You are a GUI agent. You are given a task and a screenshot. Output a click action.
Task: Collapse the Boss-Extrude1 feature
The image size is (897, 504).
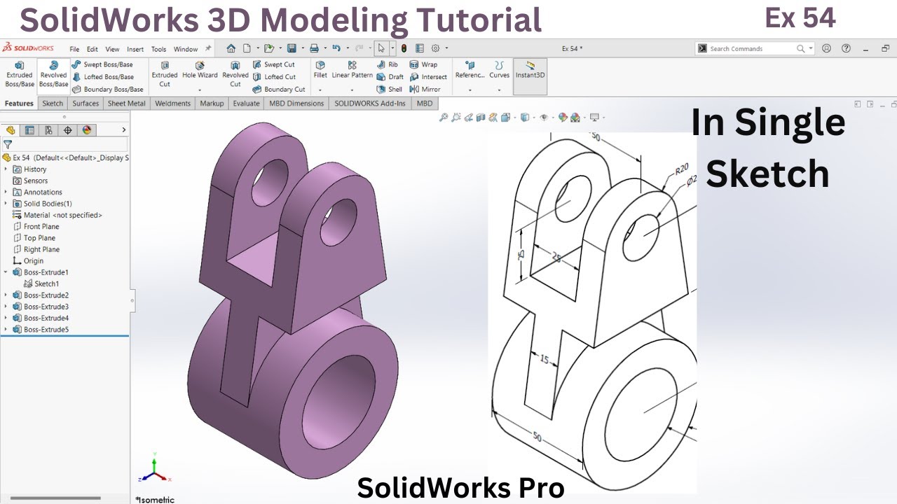pos(6,272)
